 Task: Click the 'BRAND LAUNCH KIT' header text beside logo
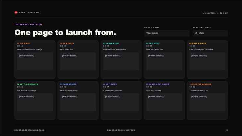click(29, 13)
